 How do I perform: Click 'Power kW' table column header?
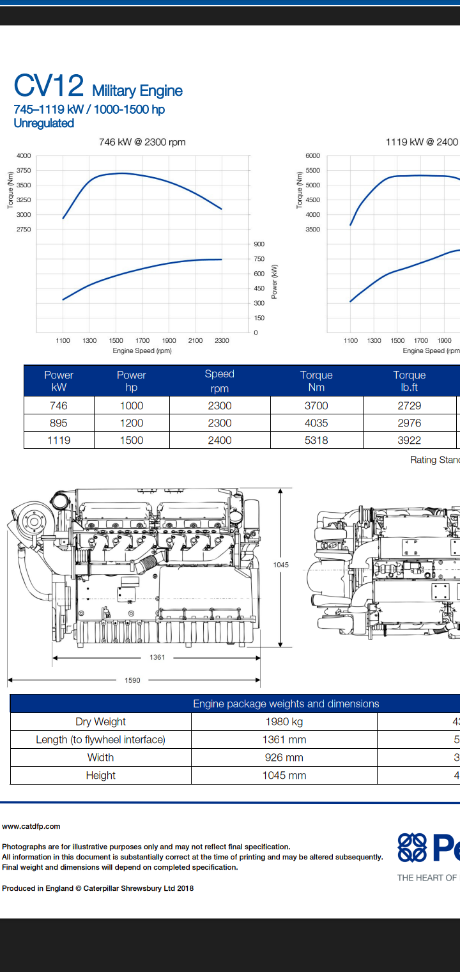pyautogui.click(x=59, y=381)
